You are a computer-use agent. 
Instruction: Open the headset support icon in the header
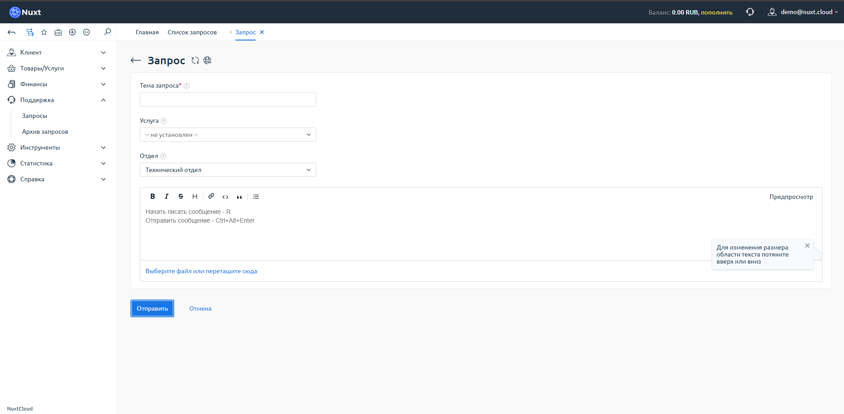click(750, 11)
